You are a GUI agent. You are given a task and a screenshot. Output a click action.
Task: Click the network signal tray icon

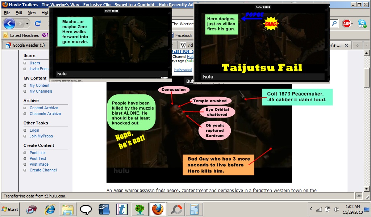tap(319, 209)
